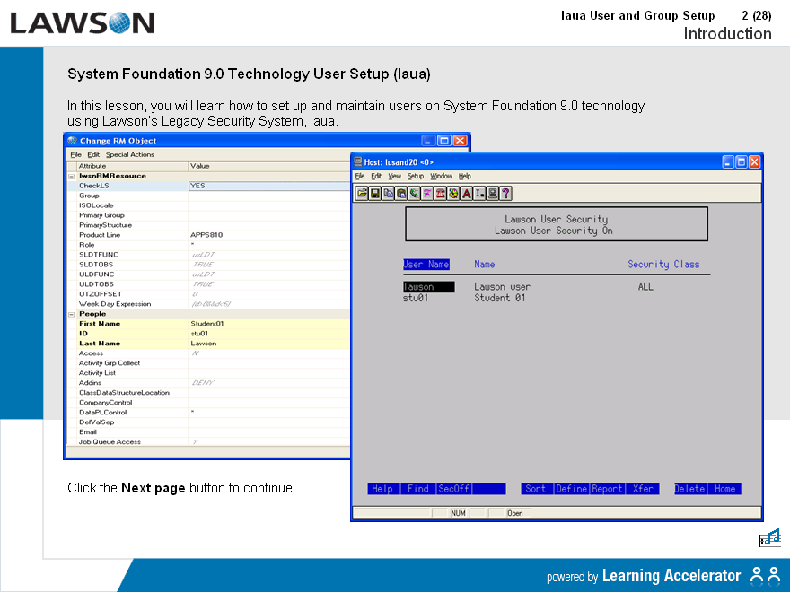Image resolution: width=790 pixels, height=592 pixels.
Task: Open the Window menu
Action: [x=442, y=176]
